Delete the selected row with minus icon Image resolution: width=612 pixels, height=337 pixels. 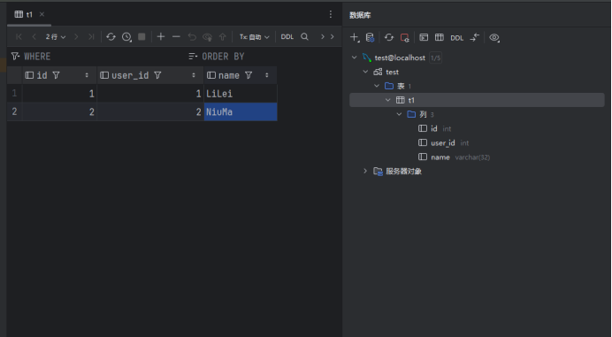point(176,36)
